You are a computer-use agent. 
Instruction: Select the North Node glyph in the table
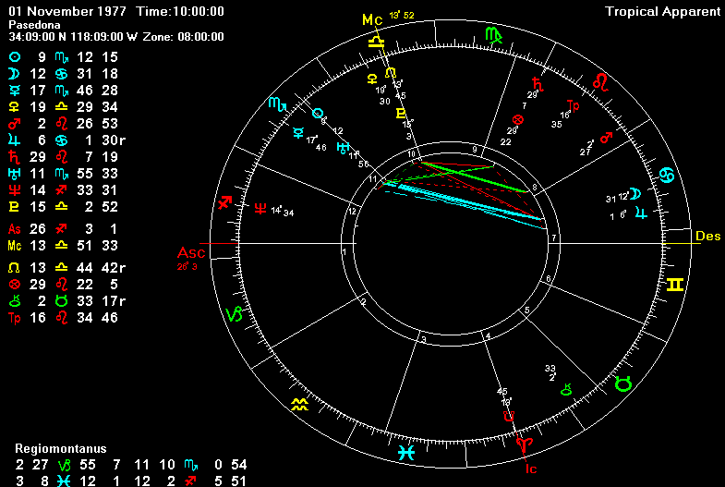coord(15,268)
